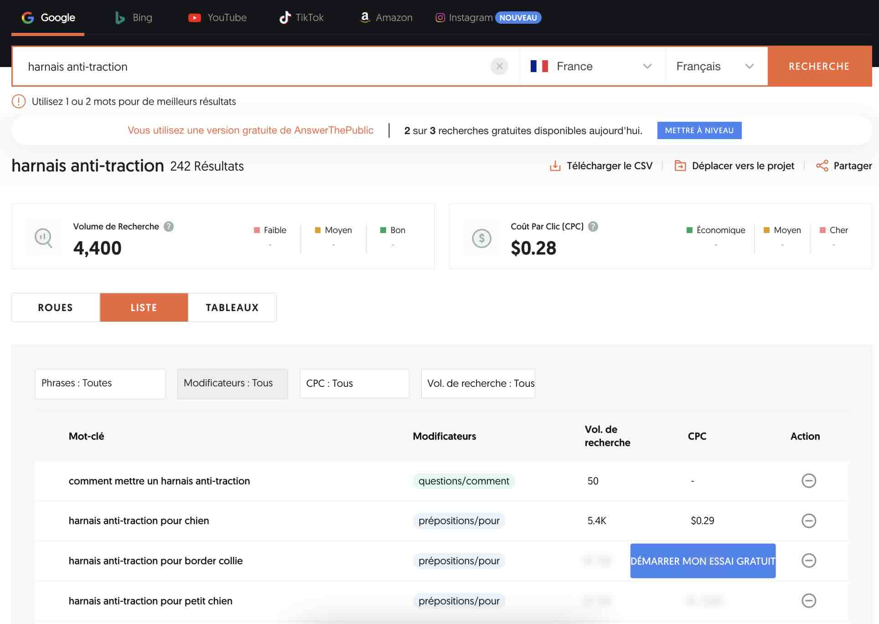Clear the search field with the X icon
Image resolution: width=879 pixels, height=624 pixels.
(500, 67)
